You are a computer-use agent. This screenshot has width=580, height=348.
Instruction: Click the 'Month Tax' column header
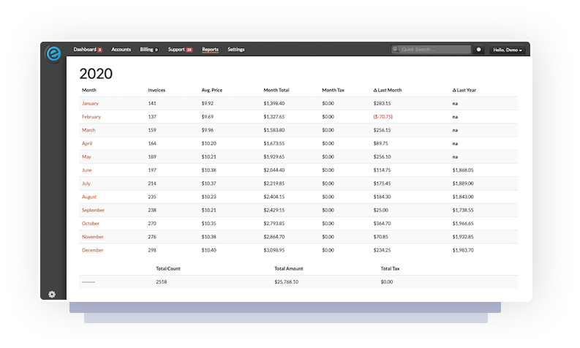(x=333, y=90)
